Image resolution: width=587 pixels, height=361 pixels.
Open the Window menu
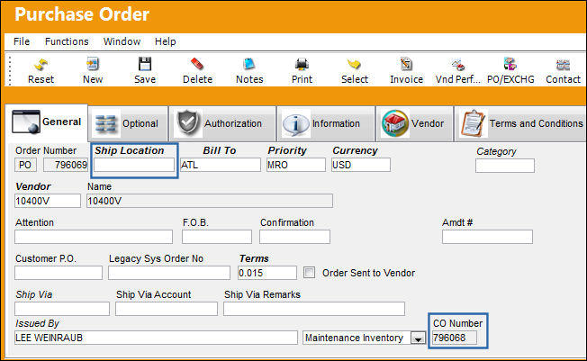[122, 41]
